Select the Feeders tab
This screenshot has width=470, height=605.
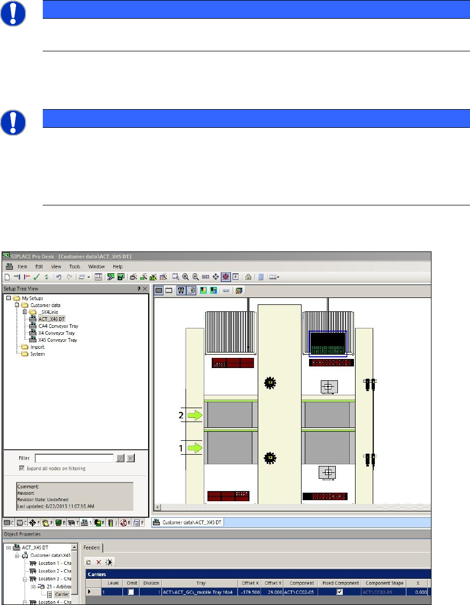click(92, 548)
